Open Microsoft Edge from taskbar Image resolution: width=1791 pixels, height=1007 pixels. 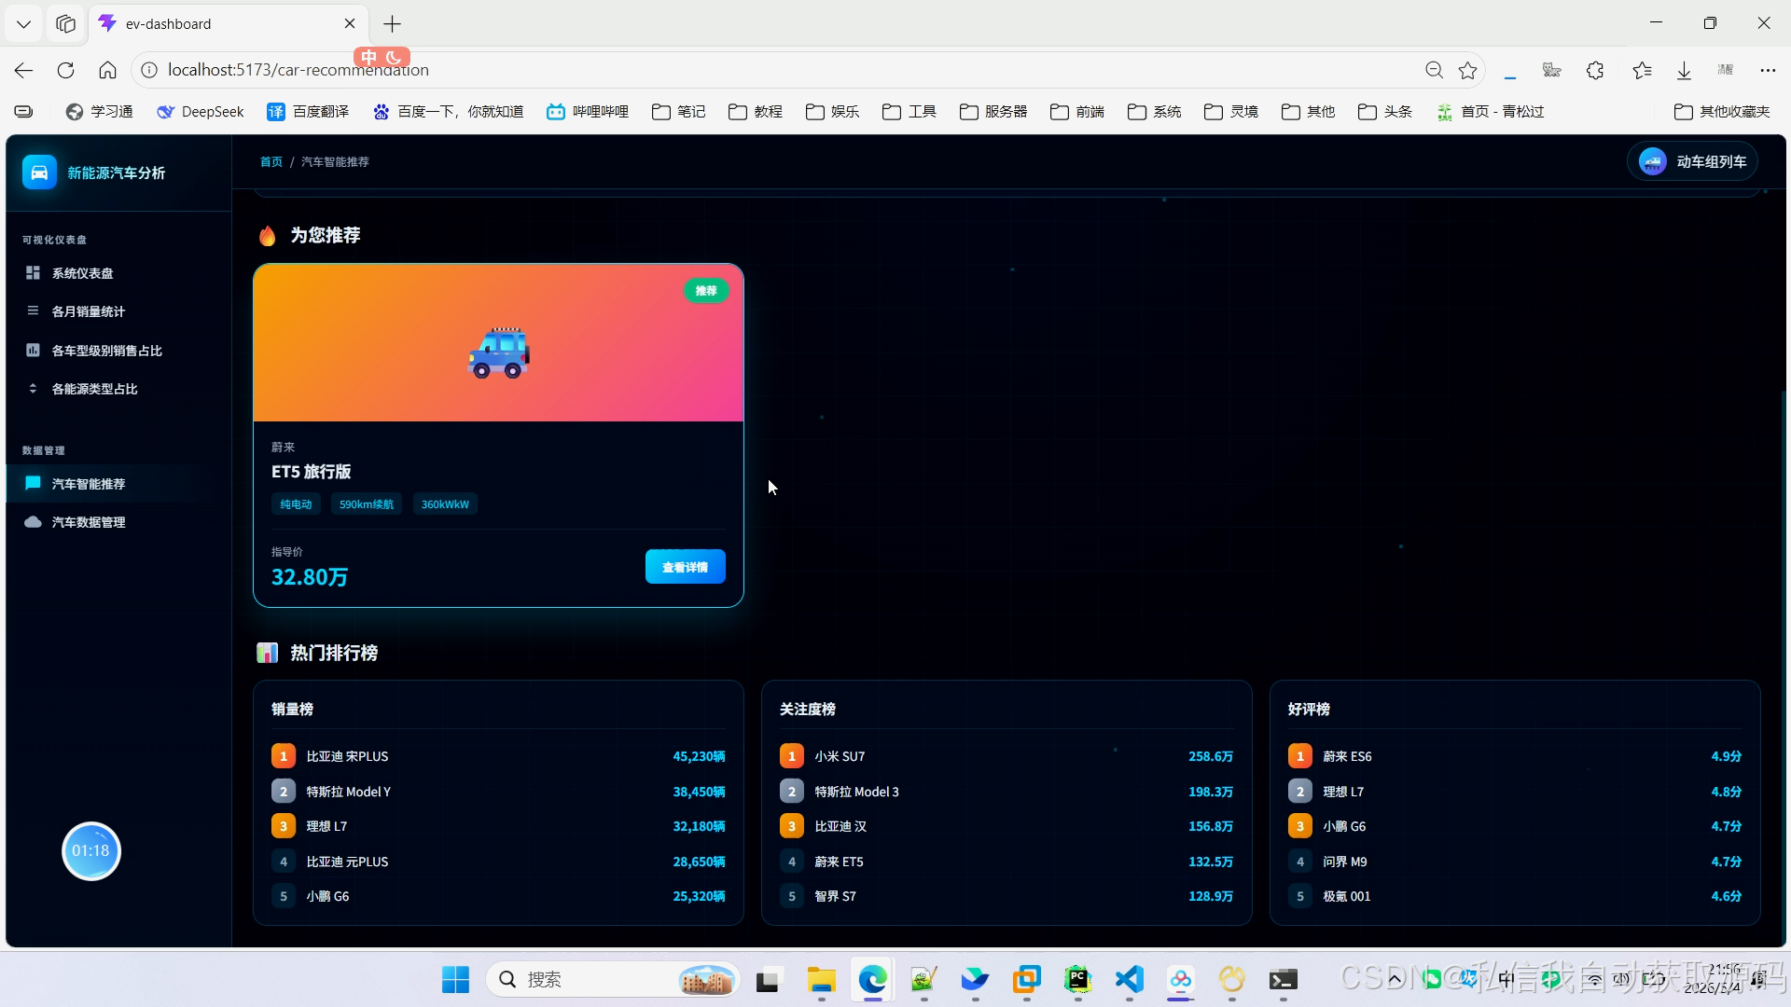[873, 979]
